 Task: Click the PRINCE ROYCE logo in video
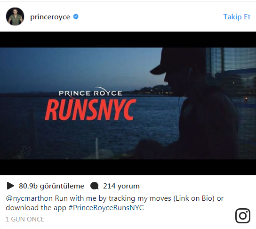[x=90, y=93]
